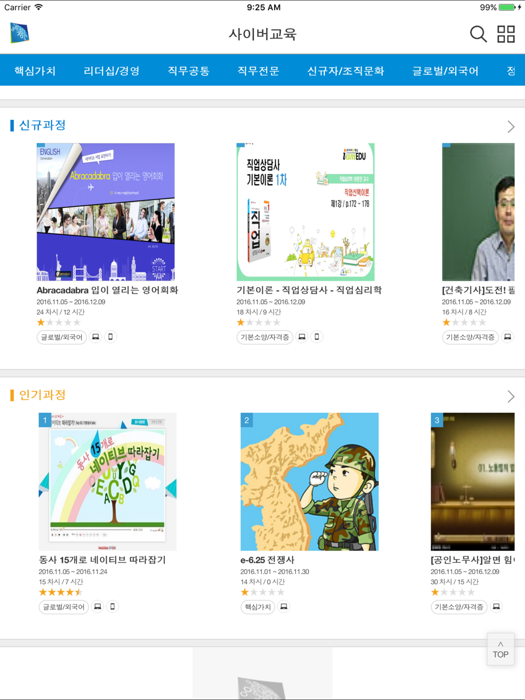The image size is (525, 700).
Task: Tap 글로벌/외국어 tag under Abracadabra course
Action: [x=61, y=337]
